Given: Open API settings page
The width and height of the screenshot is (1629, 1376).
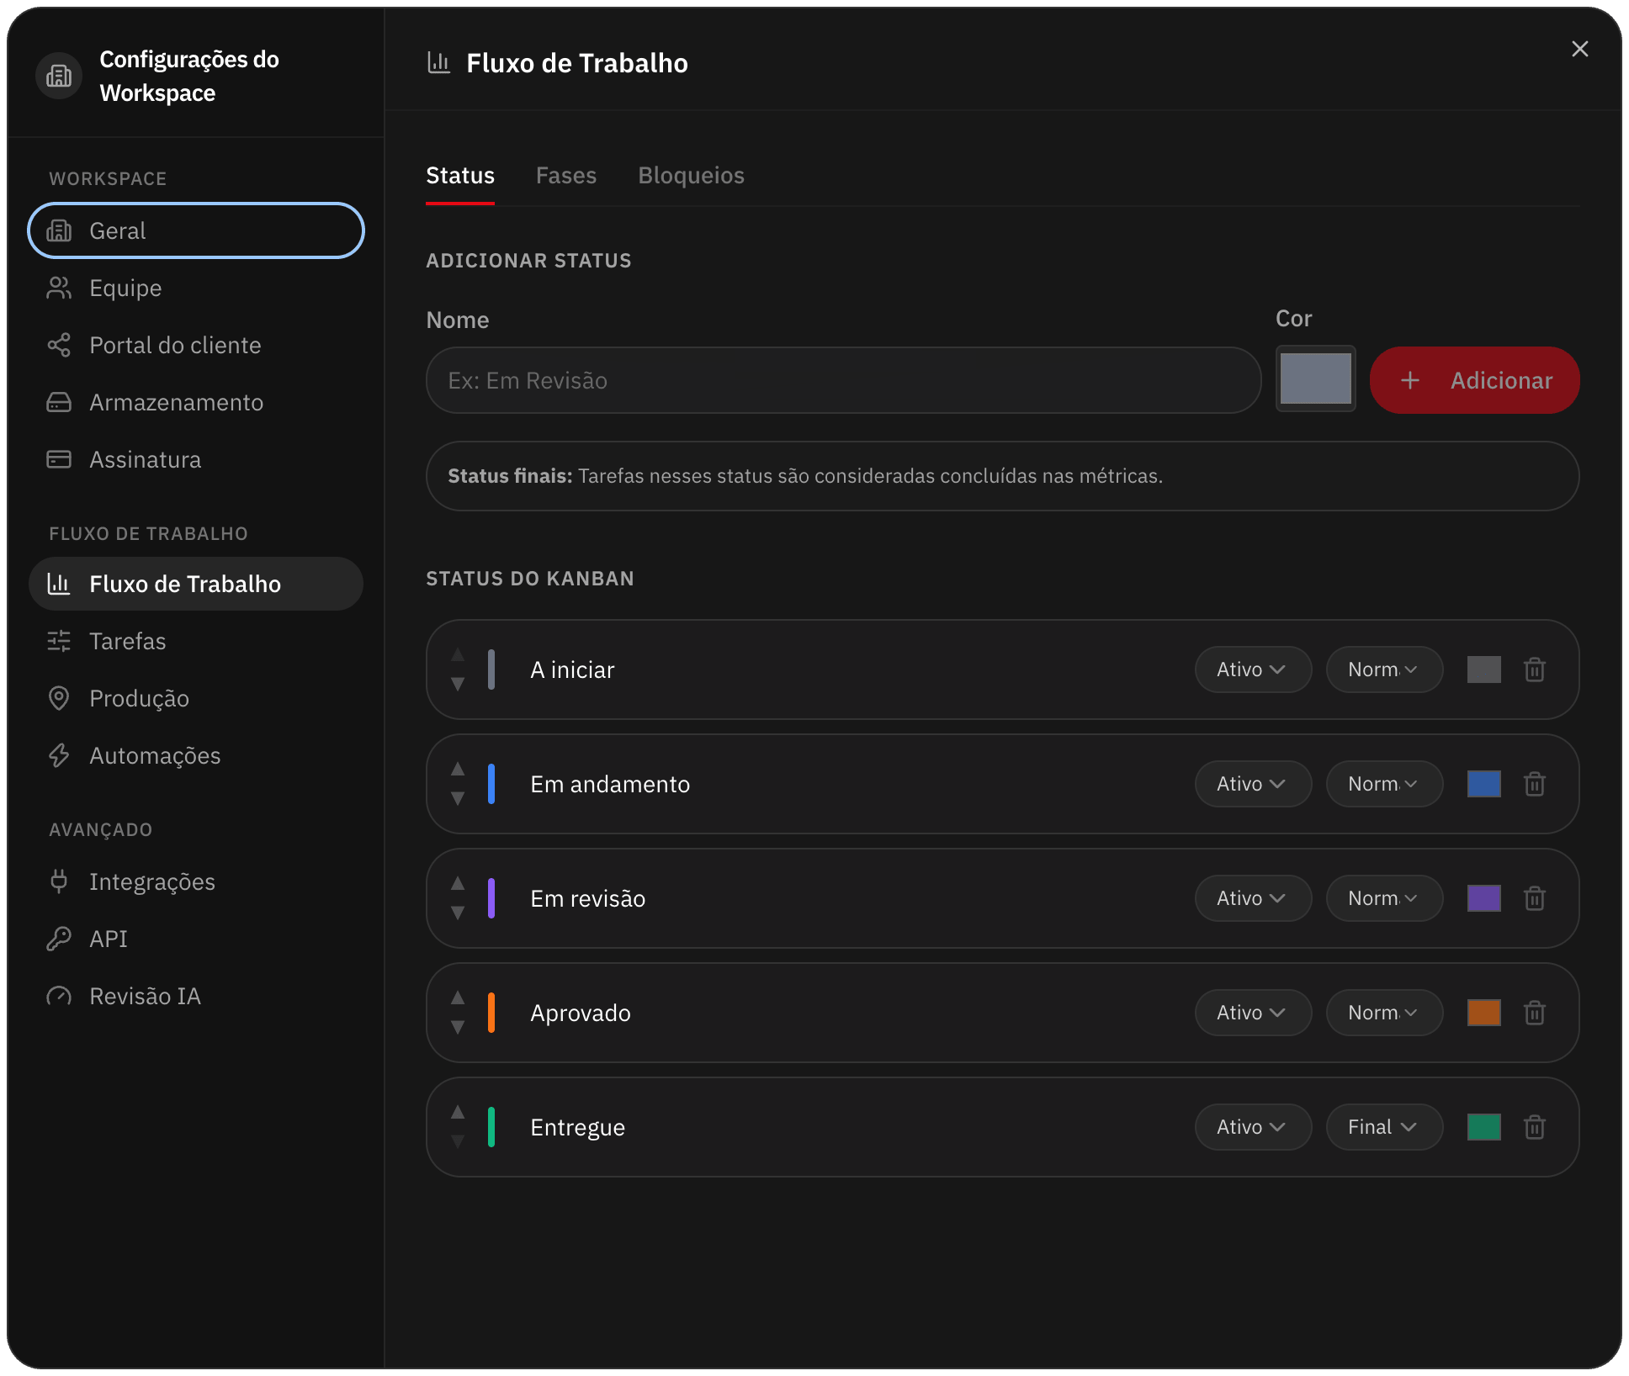Looking at the screenshot, I should (x=195, y=939).
